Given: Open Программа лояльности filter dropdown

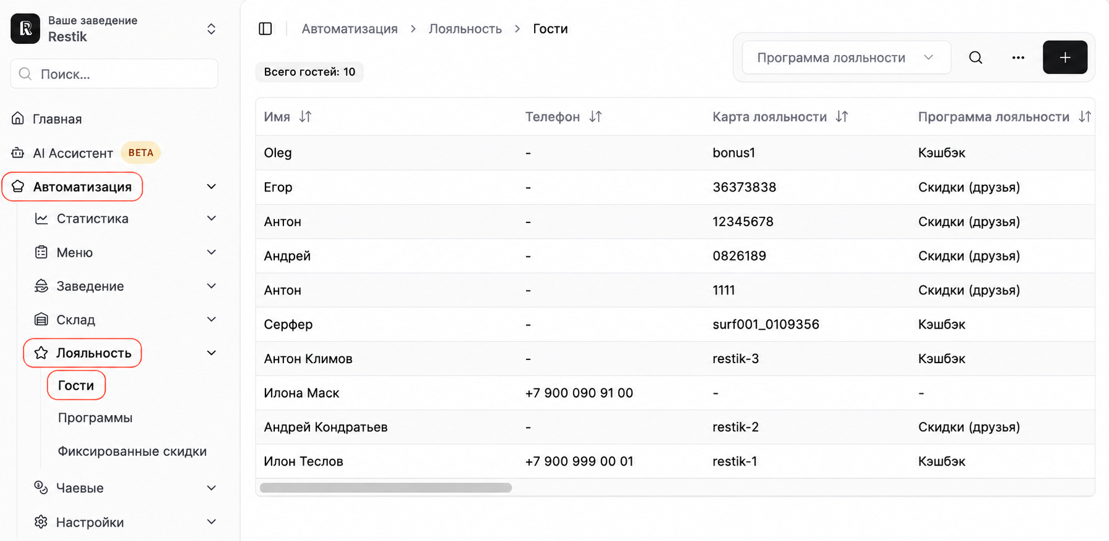Looking at the screenshot, I should 846,57.
